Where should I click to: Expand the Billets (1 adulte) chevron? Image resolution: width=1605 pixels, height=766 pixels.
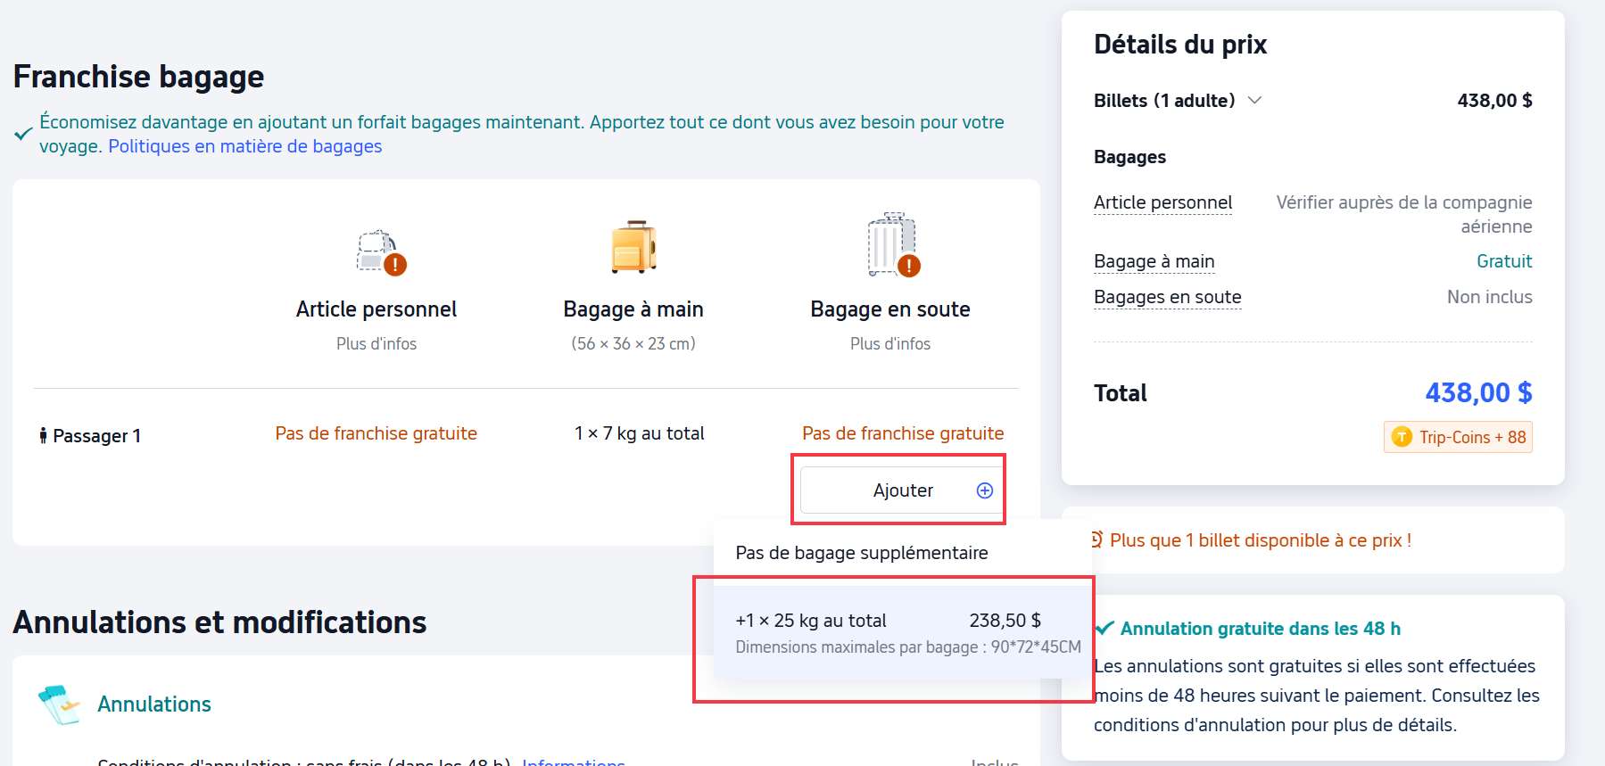(x=1254, y=100)
